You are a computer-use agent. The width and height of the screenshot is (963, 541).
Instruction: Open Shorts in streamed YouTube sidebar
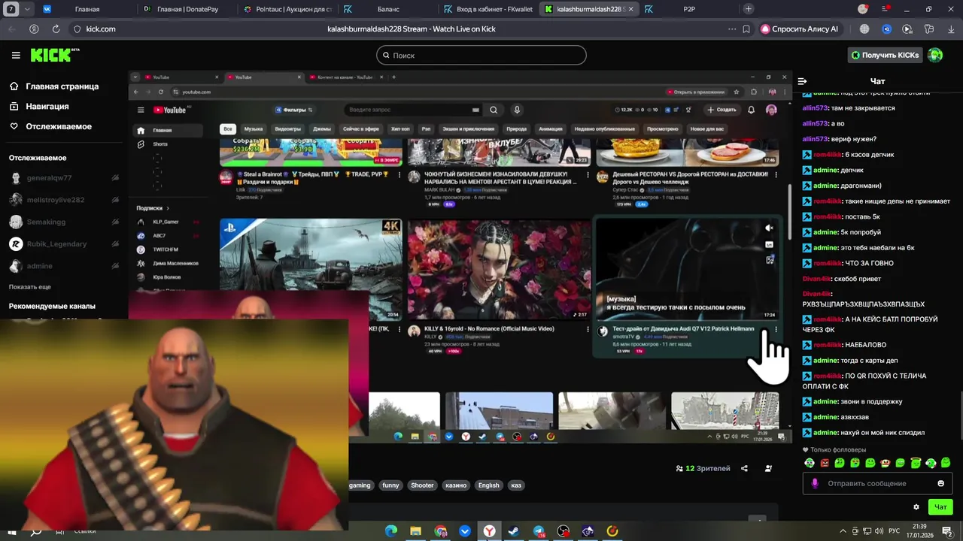click(159, 144)
